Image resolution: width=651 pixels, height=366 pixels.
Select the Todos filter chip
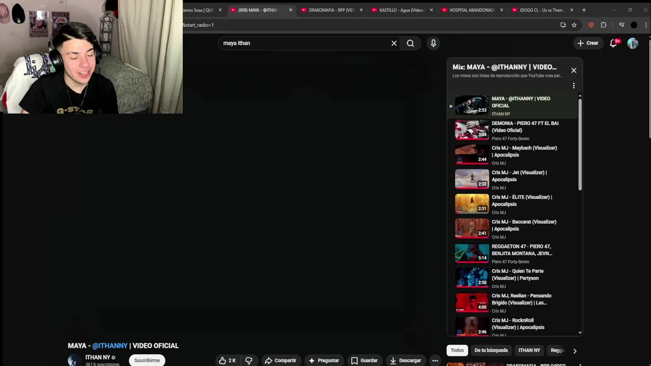tap(457, 350)
